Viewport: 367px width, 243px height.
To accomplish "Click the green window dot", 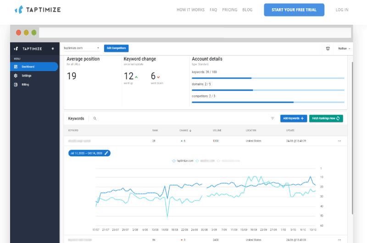I will click(x=34, y=33).
